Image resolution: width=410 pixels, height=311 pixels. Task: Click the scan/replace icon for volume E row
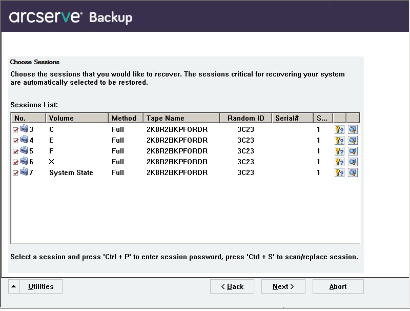[x=353, y=140]
